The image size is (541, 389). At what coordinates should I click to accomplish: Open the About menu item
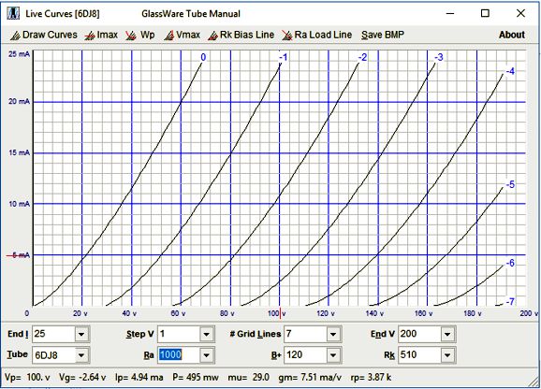(512, 36)
